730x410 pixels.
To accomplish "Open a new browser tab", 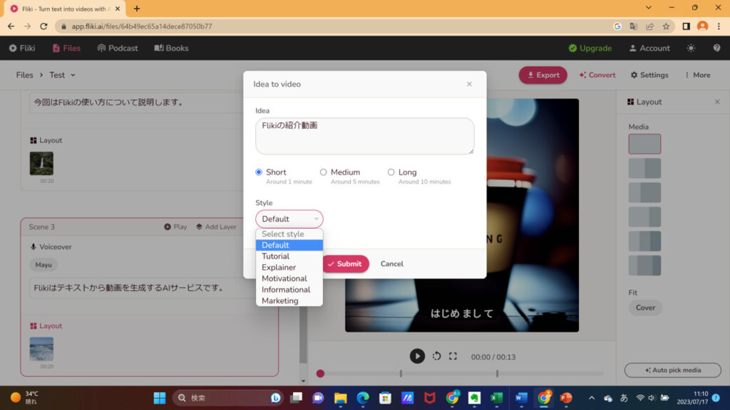I will click(x=137, y=9).
